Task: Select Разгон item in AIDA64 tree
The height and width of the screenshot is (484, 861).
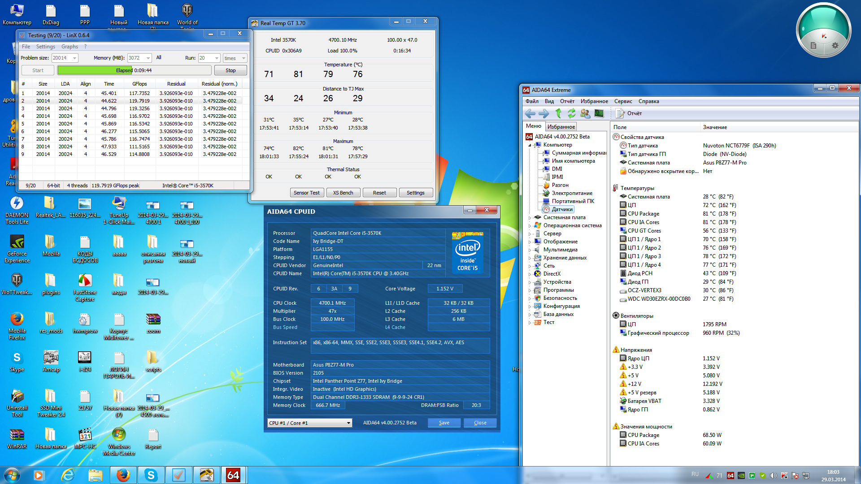Action: point(560,185)
